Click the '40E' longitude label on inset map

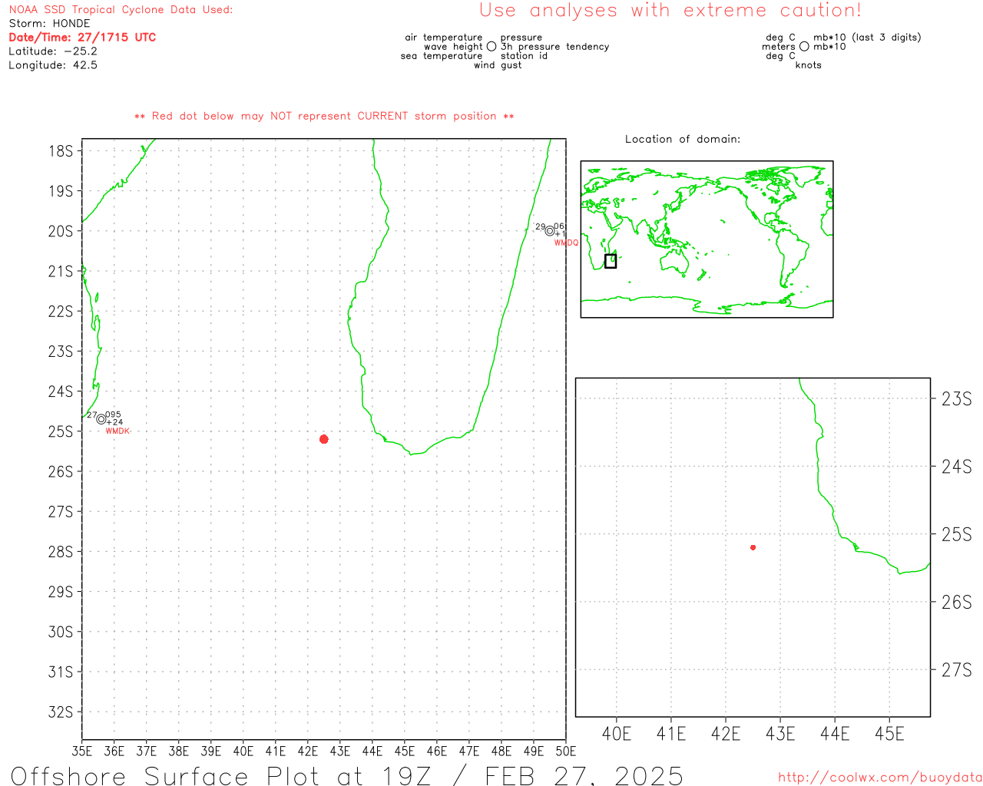[x=617, y=734]
